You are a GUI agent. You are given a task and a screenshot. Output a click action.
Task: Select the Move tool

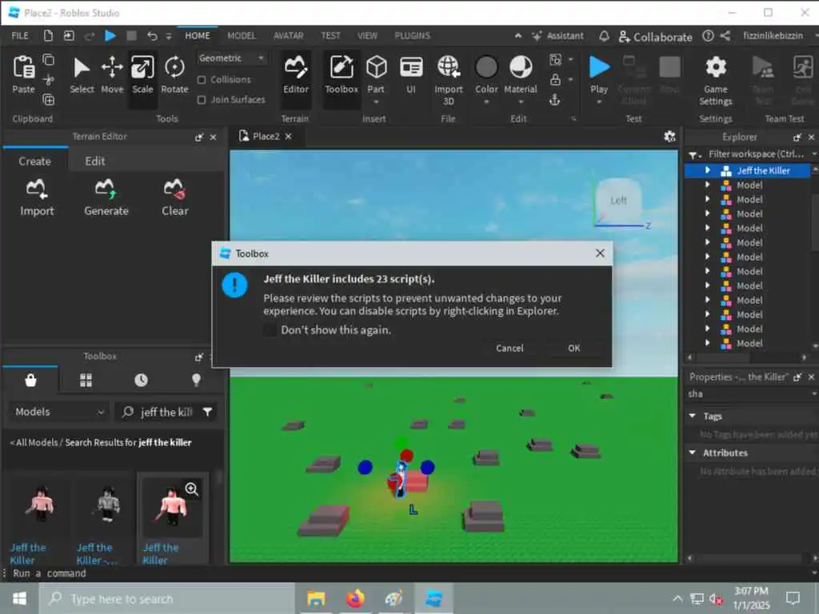pyautogui.click(x=112, y=74)
